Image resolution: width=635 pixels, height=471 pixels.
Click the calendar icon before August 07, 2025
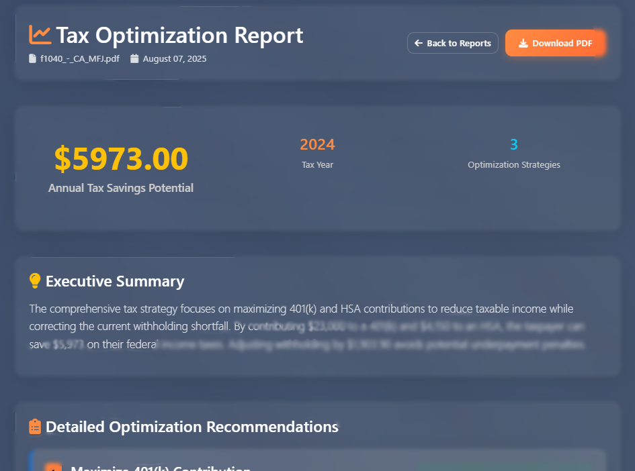[x=134, y=59]
